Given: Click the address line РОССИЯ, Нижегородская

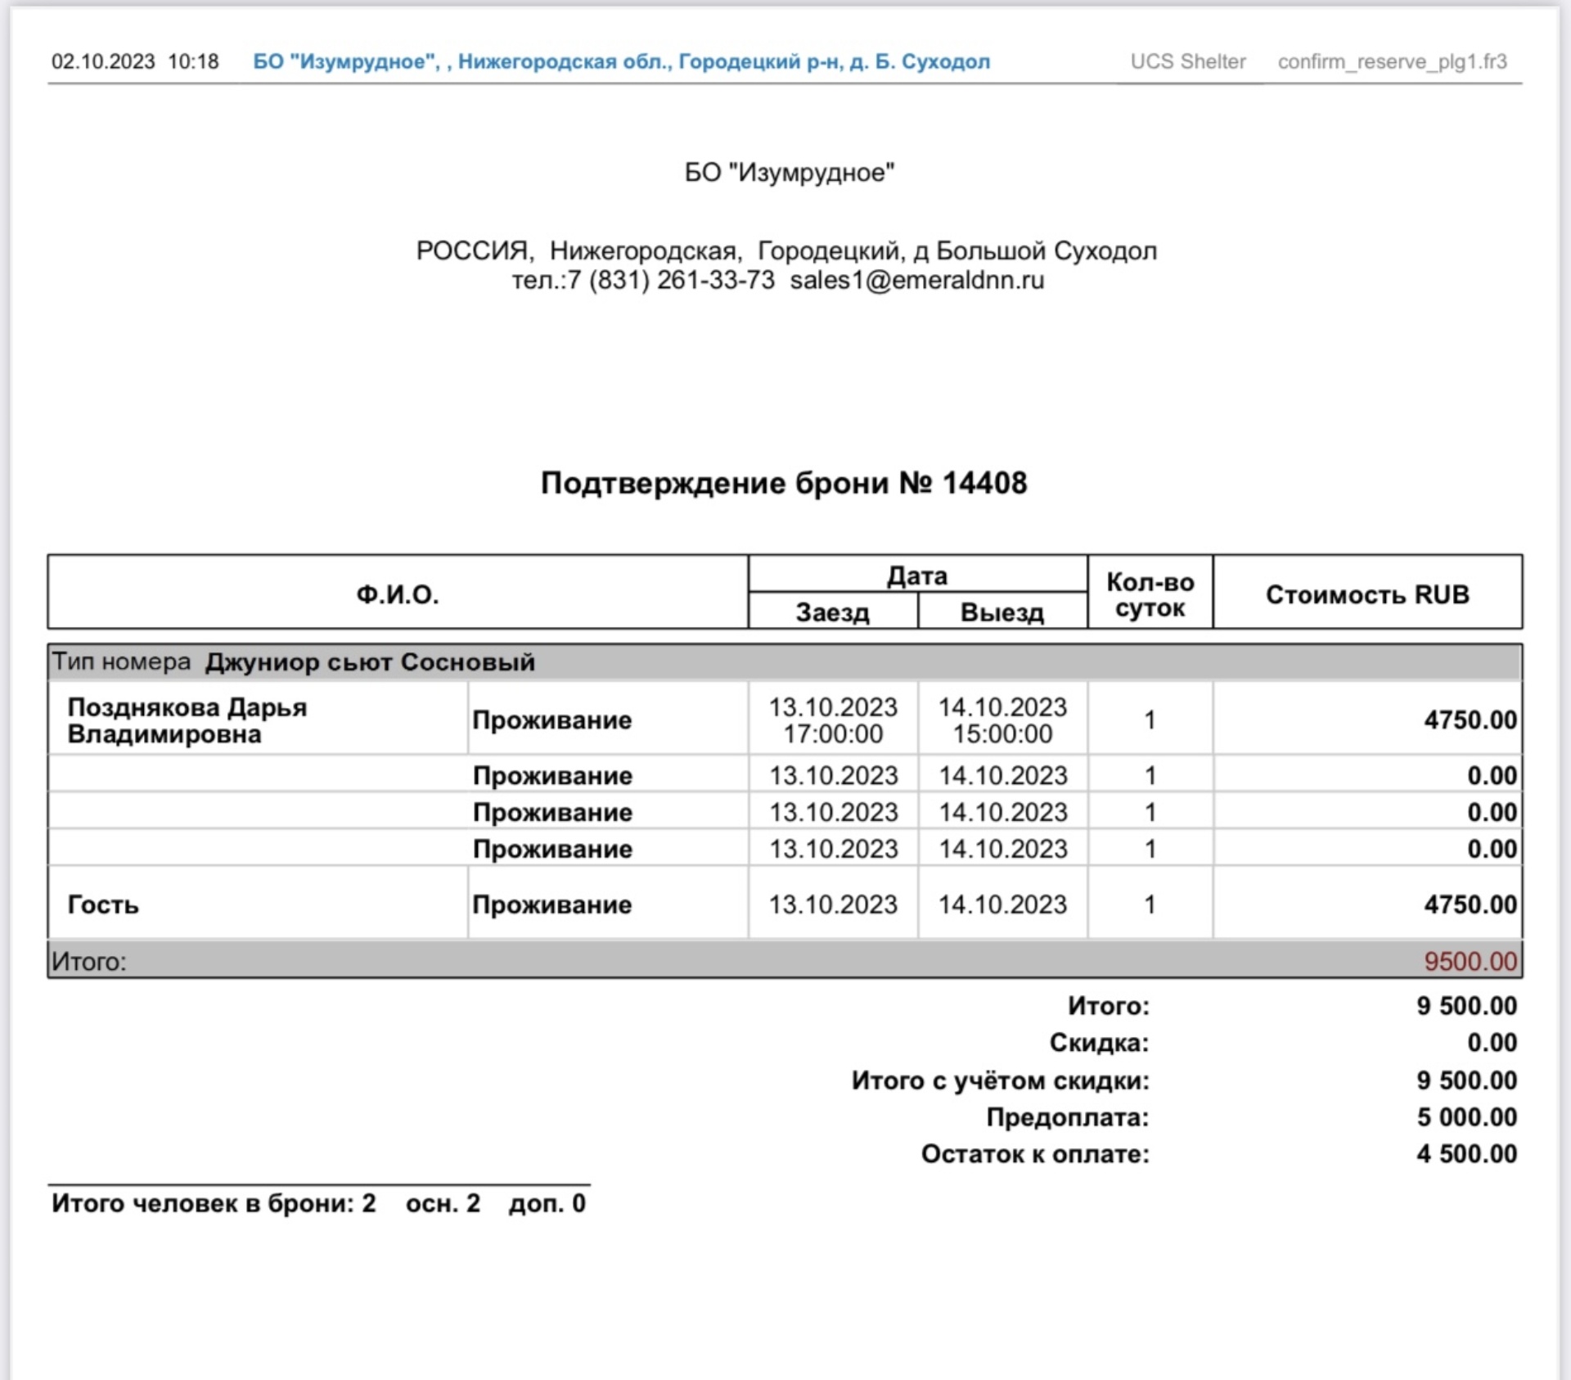Looking at the screenshot, I should (x=786, y=250).
